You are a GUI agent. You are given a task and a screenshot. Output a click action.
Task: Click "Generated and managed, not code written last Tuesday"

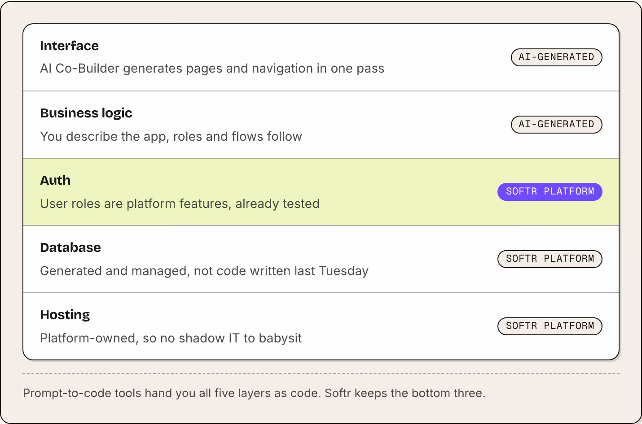(204, 271)
